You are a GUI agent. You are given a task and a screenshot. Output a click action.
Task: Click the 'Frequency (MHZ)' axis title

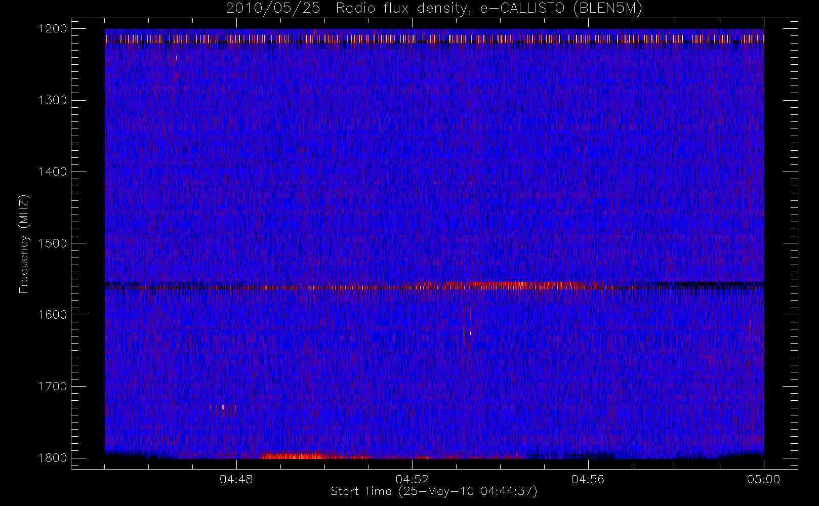(x=23, y=244)
